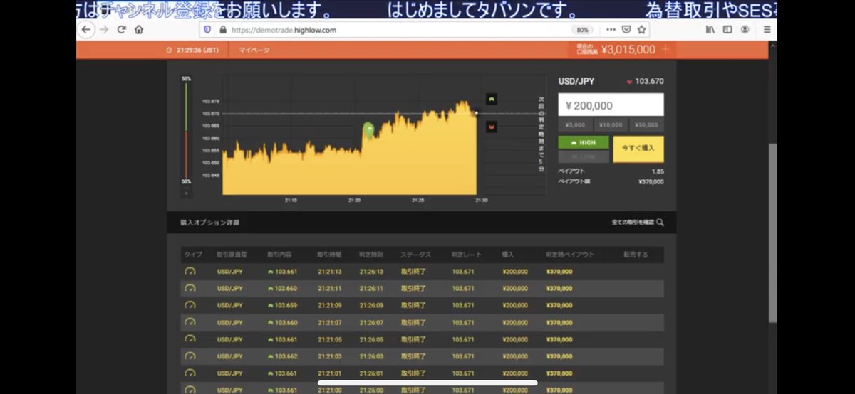Click the 取引時間 column header

point(329,255)
